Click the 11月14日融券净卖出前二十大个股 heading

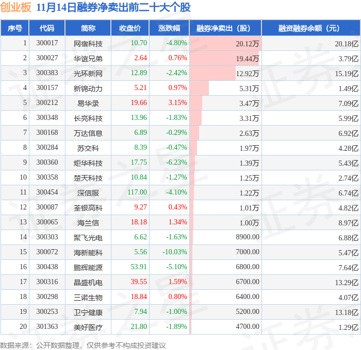113,8
